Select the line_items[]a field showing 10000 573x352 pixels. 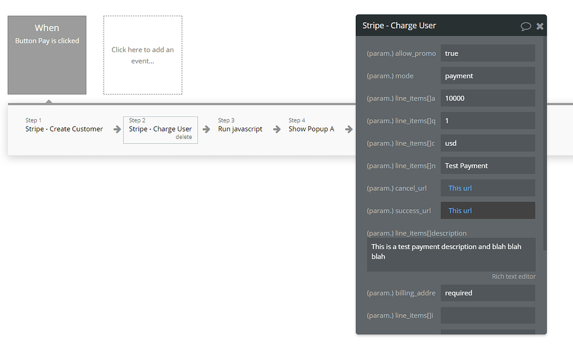tap(487, 98)
